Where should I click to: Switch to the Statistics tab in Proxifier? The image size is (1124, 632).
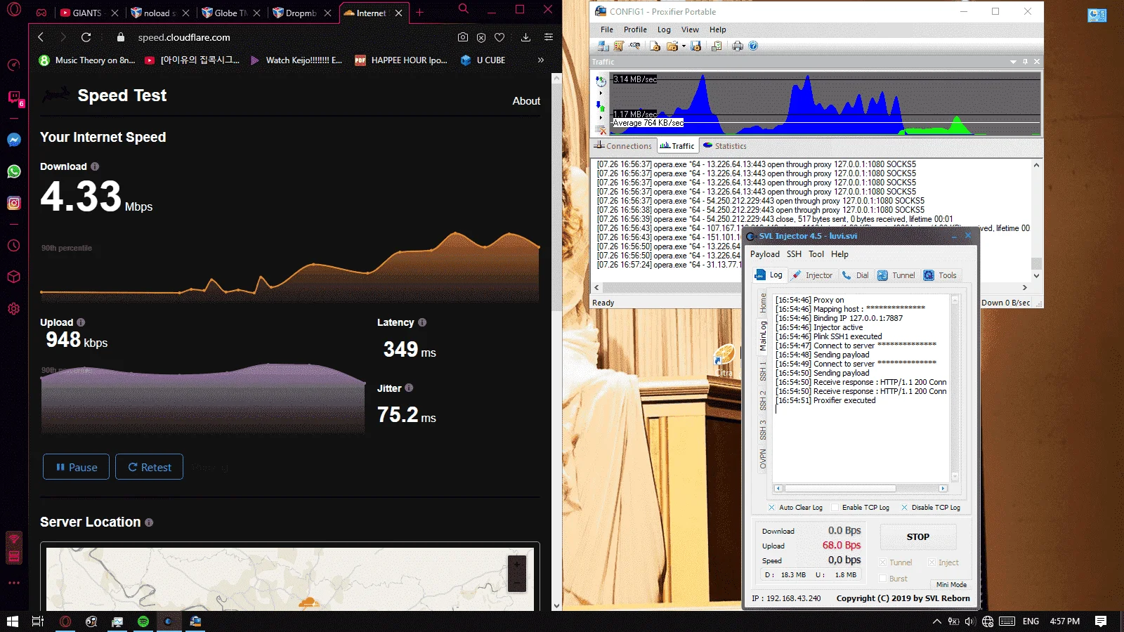(725, 146)
